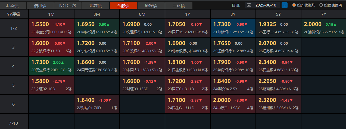Click the YY评级 header cell
Image resolution: width=346 pixels, height=129 pixels.
tap(14, 14)
